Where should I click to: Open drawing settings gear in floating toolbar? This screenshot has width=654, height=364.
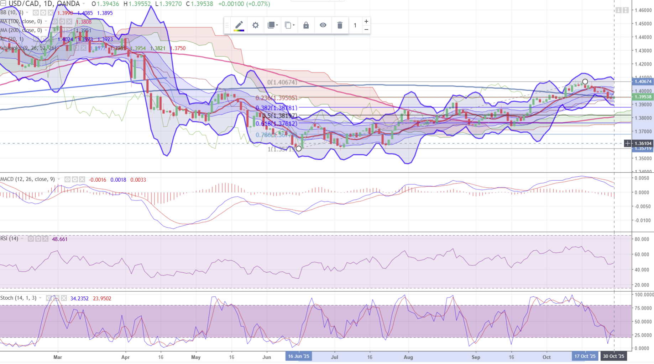click(x=255, y=25)
